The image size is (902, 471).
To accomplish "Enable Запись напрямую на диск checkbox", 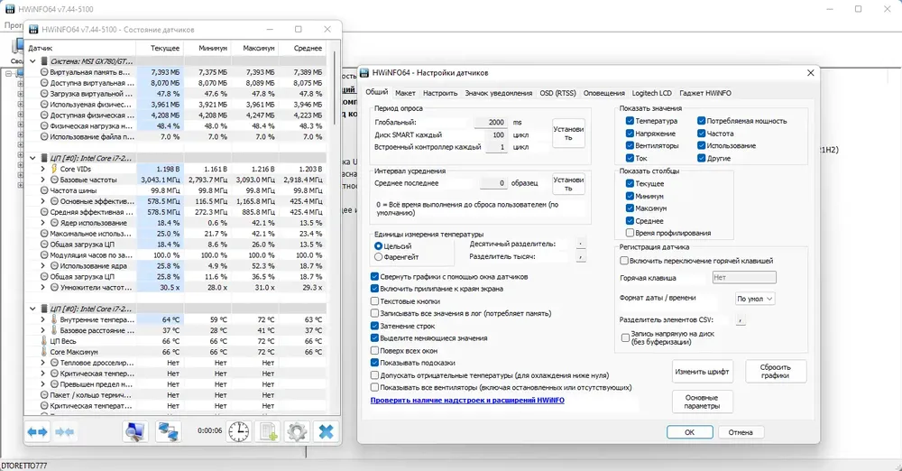I will click(x=625, y=337).
